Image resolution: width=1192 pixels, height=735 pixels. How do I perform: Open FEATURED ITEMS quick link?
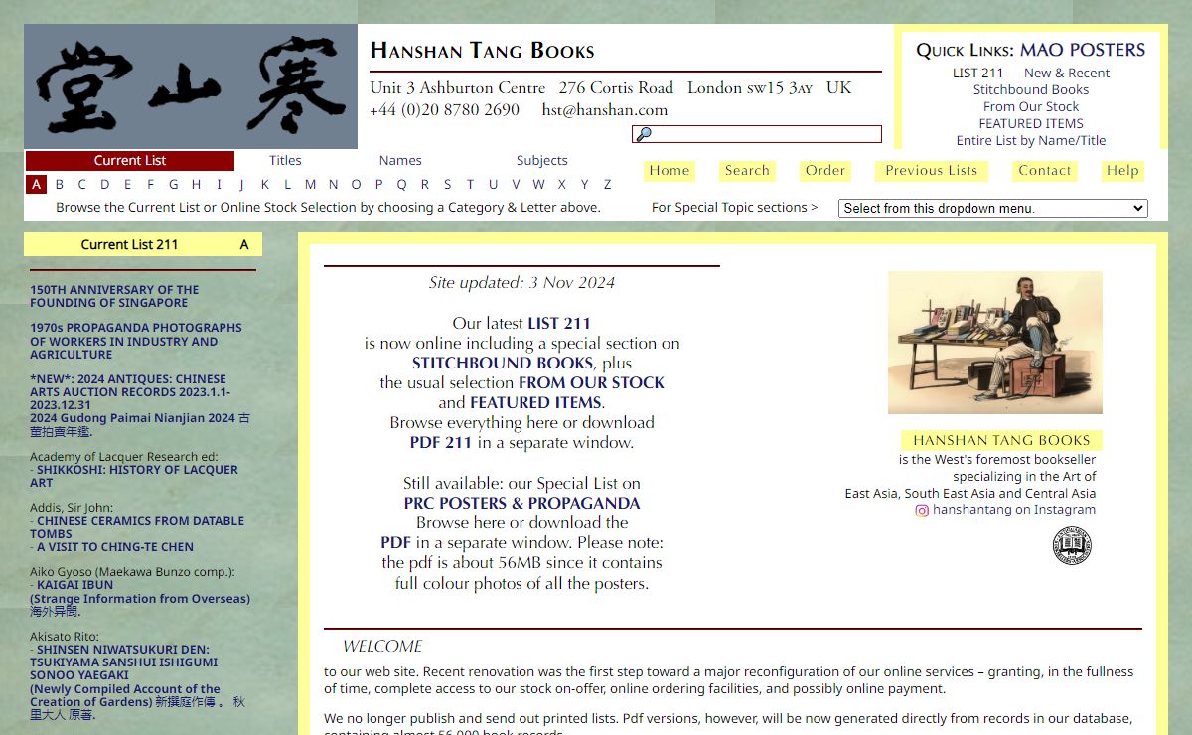(1031, 123)
